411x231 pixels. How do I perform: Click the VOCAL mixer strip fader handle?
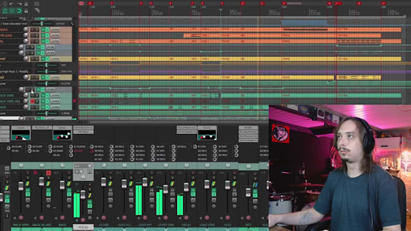(x=83, y=194)
